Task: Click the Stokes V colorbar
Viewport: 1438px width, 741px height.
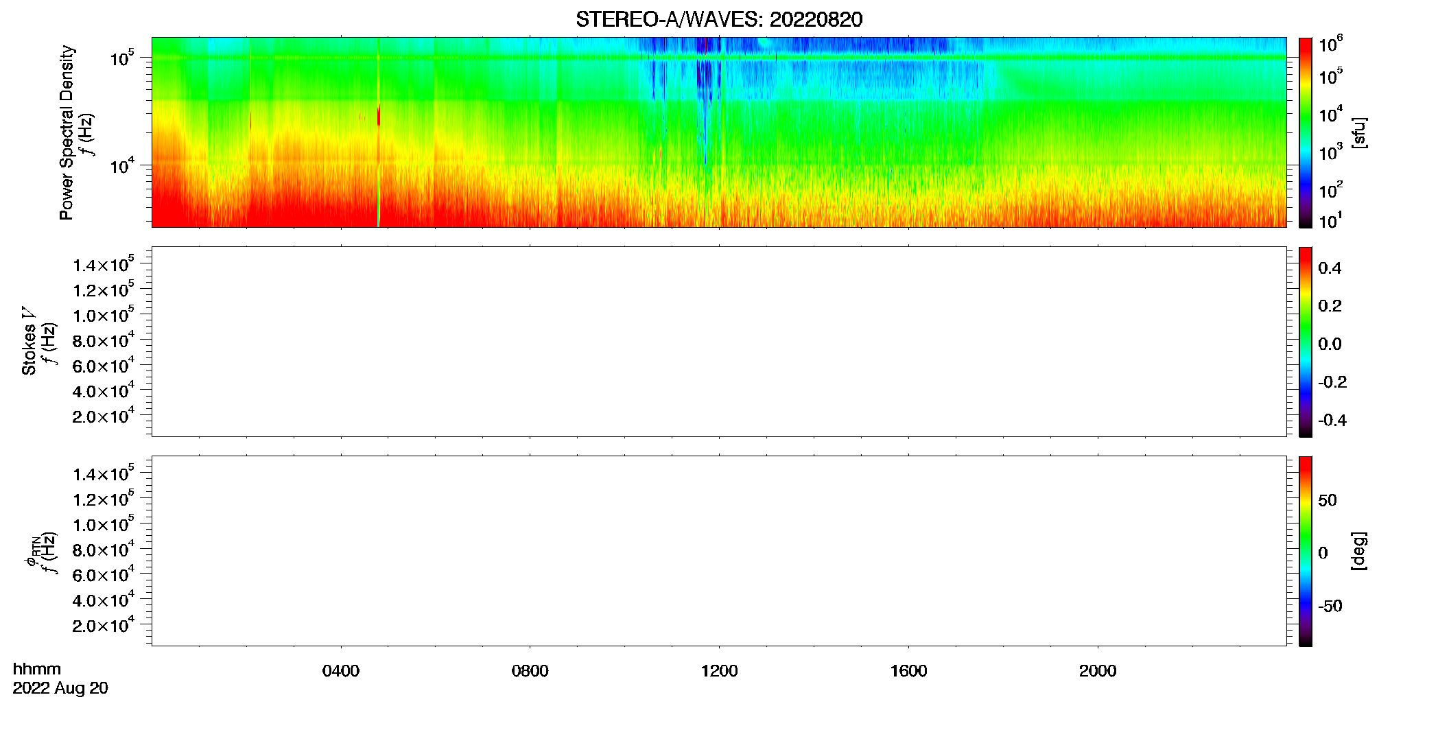Action: point(1306,342)
